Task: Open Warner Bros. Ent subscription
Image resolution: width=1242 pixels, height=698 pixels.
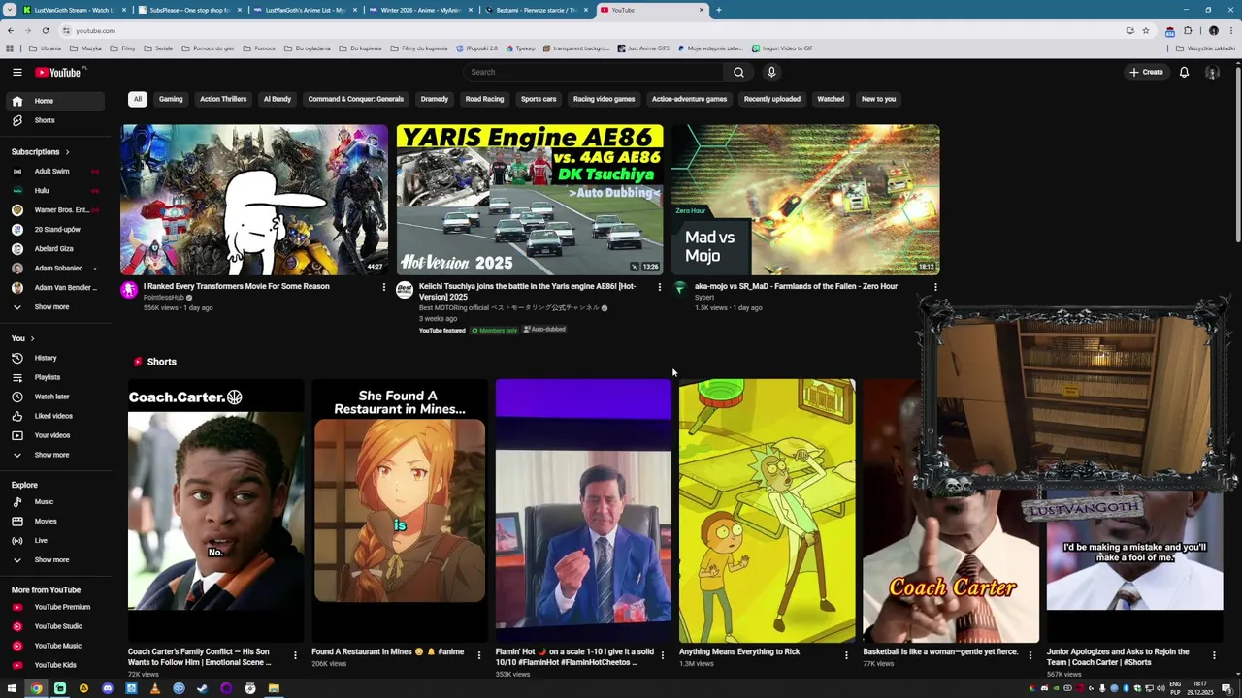Action: 56,210
